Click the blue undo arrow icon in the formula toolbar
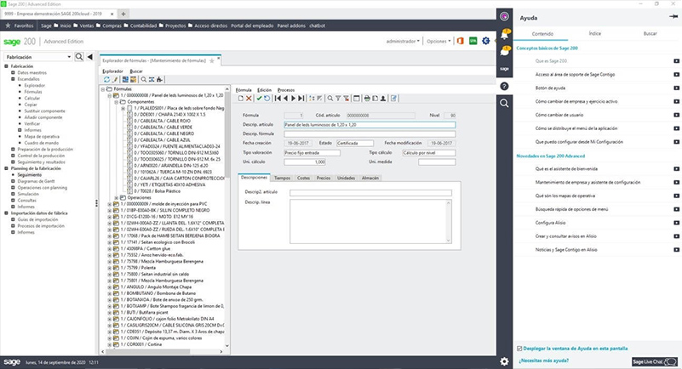This screenshot has height=369, width=682. [267, 99]
